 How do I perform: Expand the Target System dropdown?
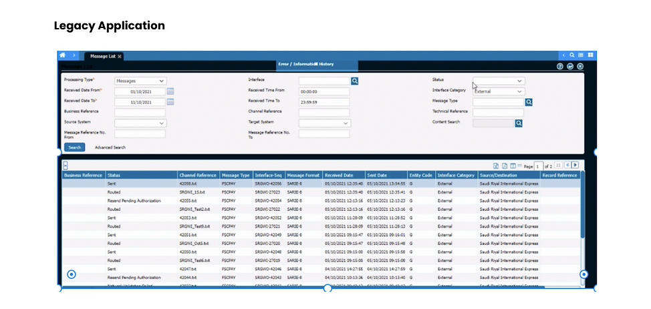(x=325, y=123)
